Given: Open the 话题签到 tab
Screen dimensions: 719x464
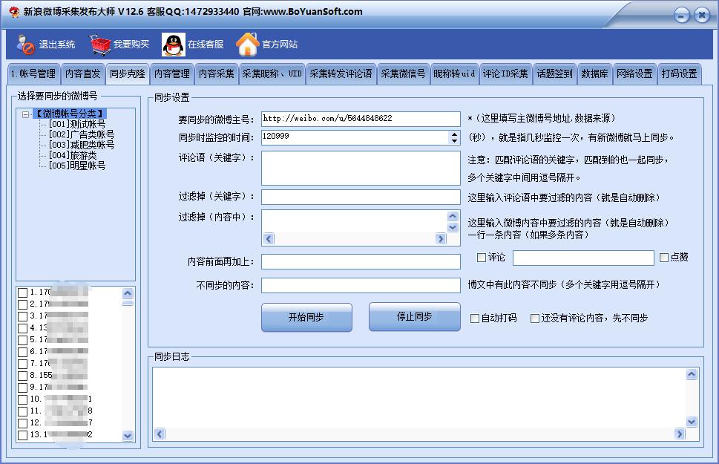Looking at the screenshot, I should pos(555,74).
